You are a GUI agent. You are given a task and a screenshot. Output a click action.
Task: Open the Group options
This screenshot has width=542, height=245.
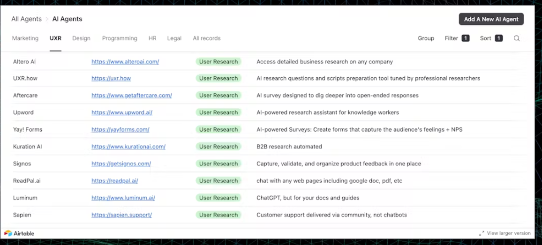click(x=426, y=38)
